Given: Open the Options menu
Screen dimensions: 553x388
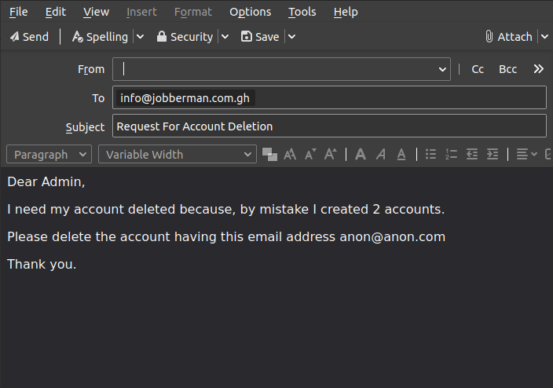Looking at the screenshot, I should click(250, 12).
